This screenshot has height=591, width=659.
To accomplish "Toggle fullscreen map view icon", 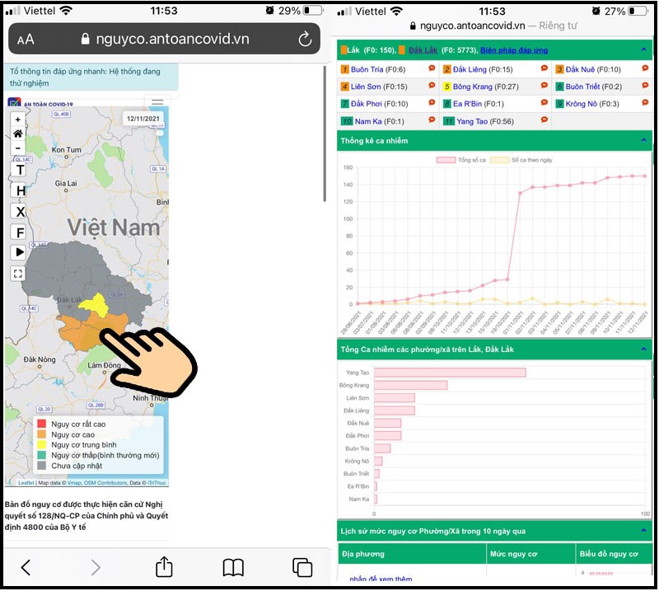I will click(x=17, y=274).
